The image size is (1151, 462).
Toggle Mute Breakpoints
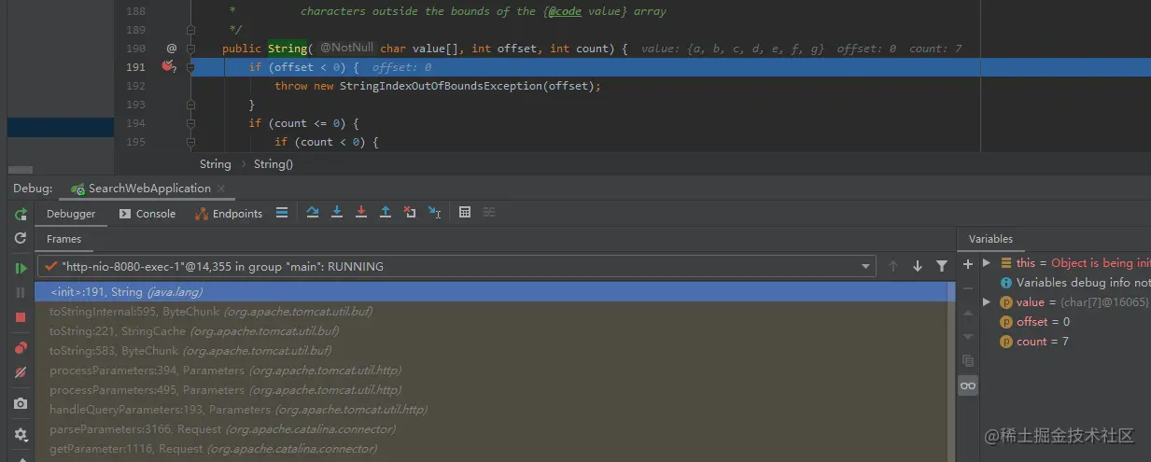pos(21,372)
